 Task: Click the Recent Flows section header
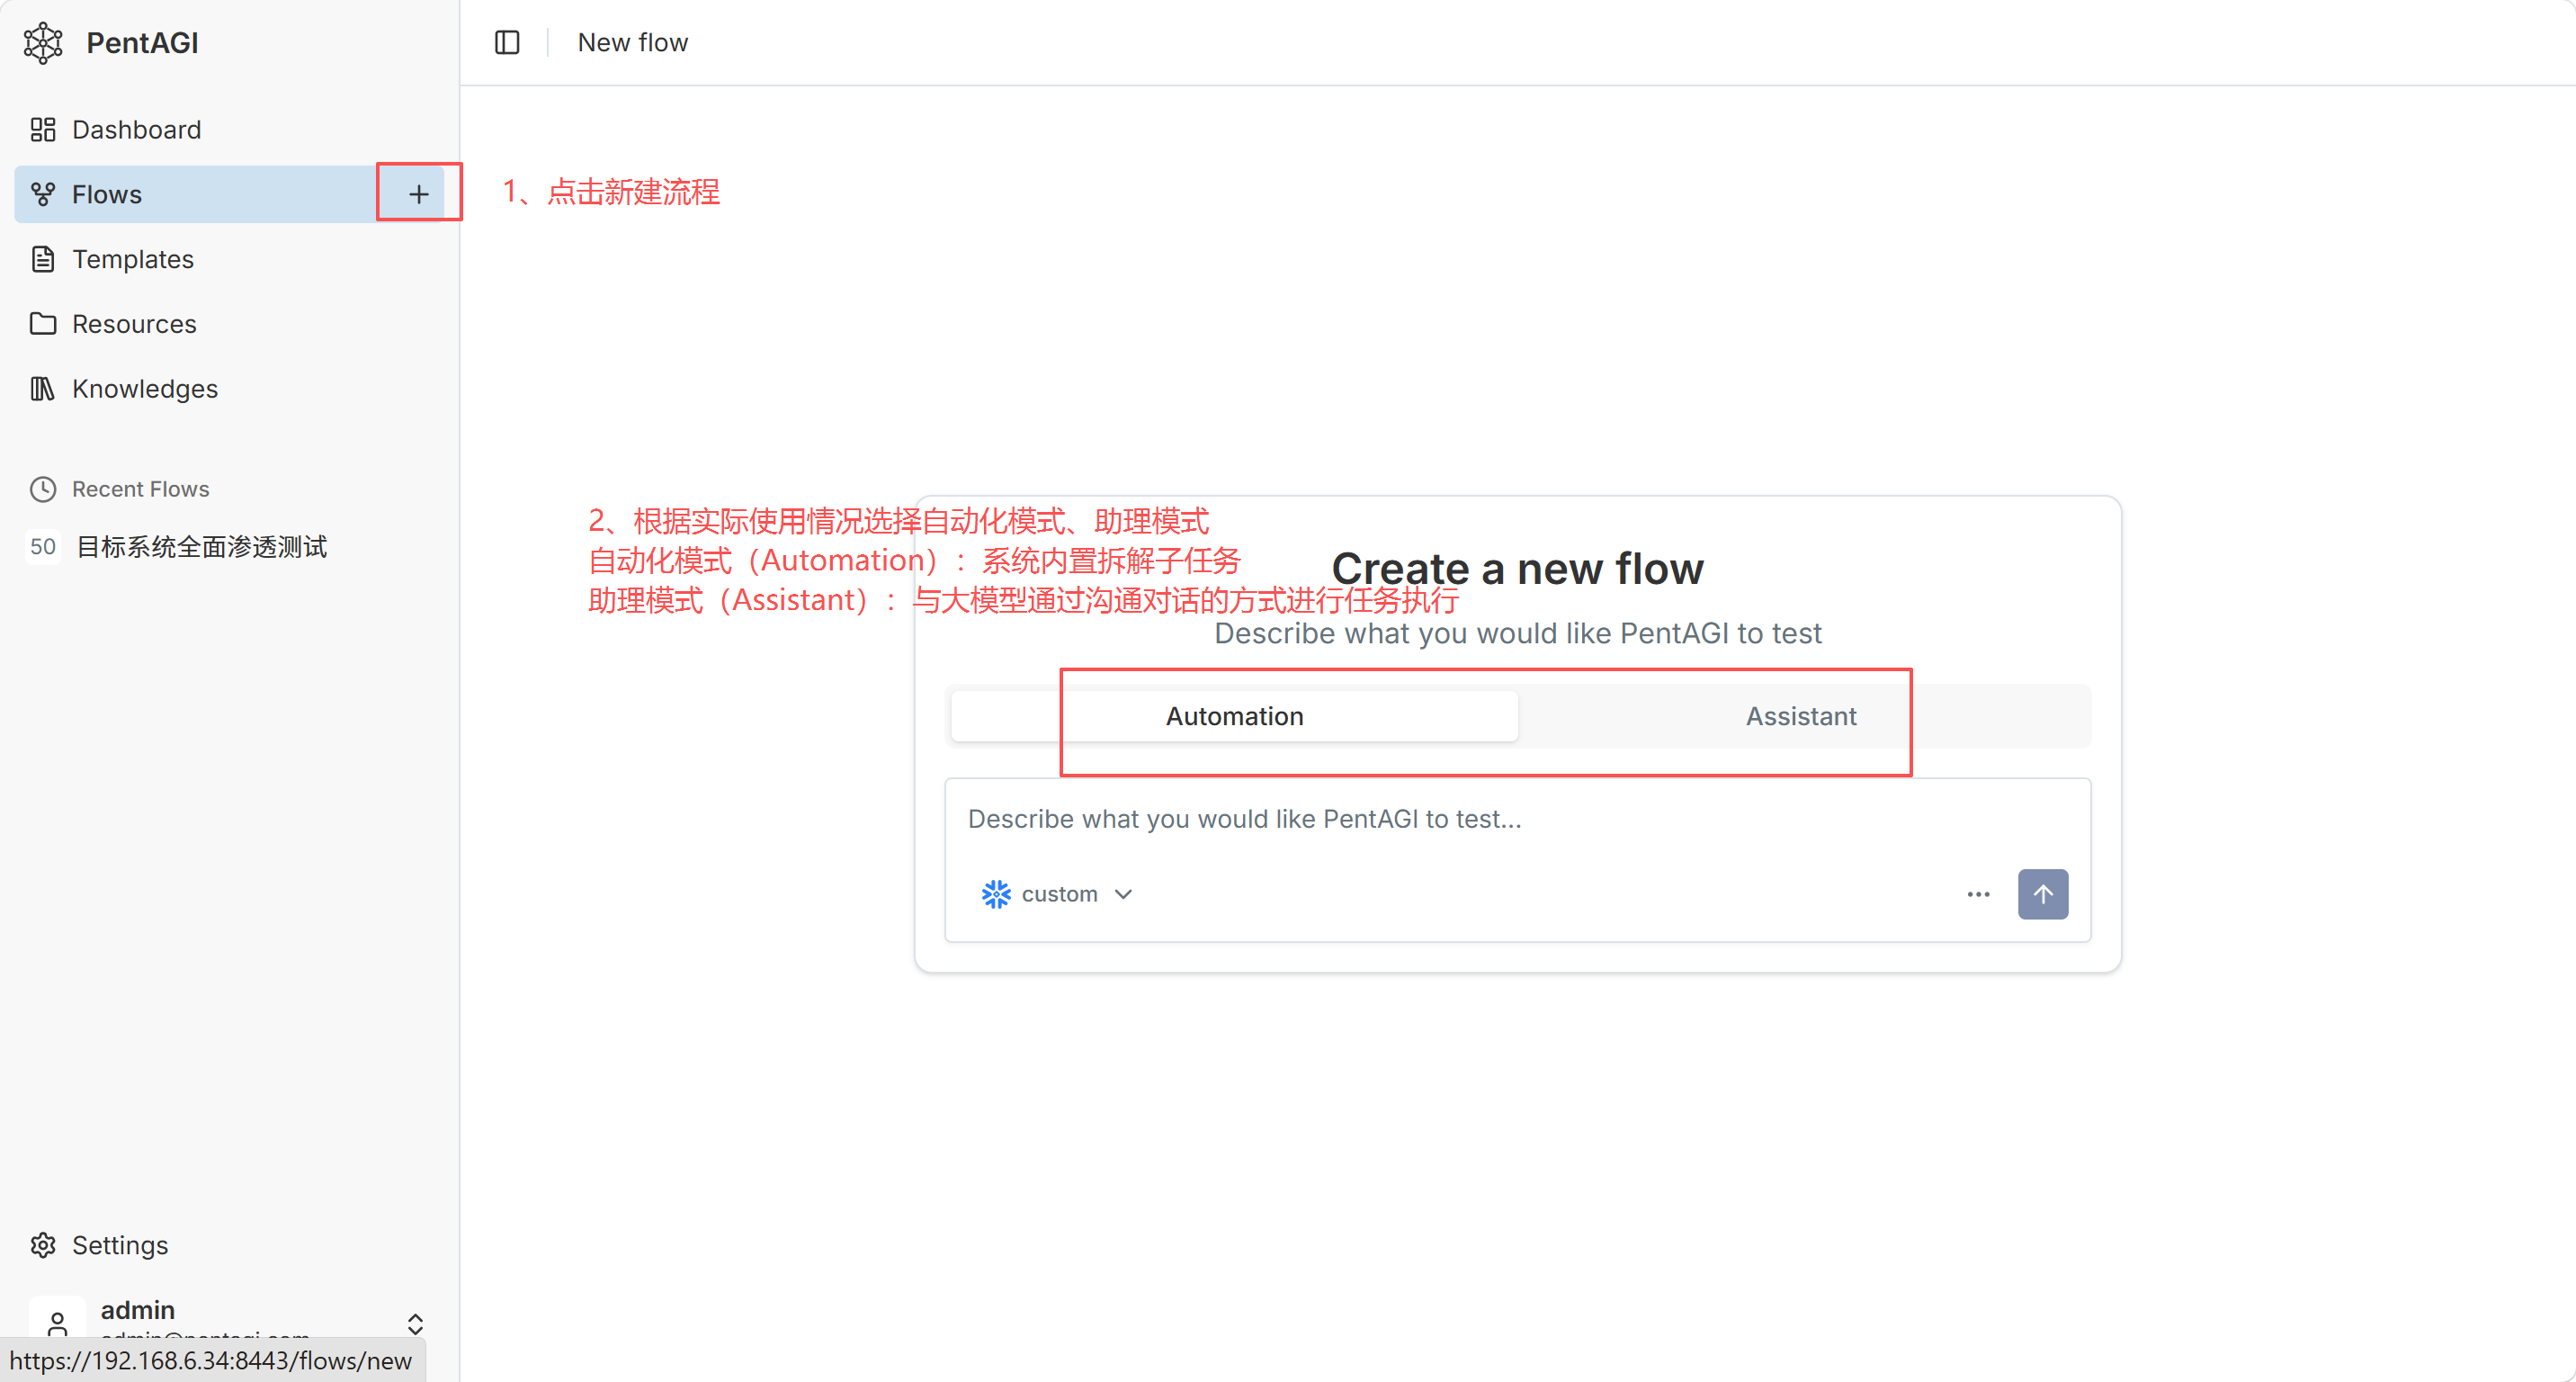[x=141, y=489]
